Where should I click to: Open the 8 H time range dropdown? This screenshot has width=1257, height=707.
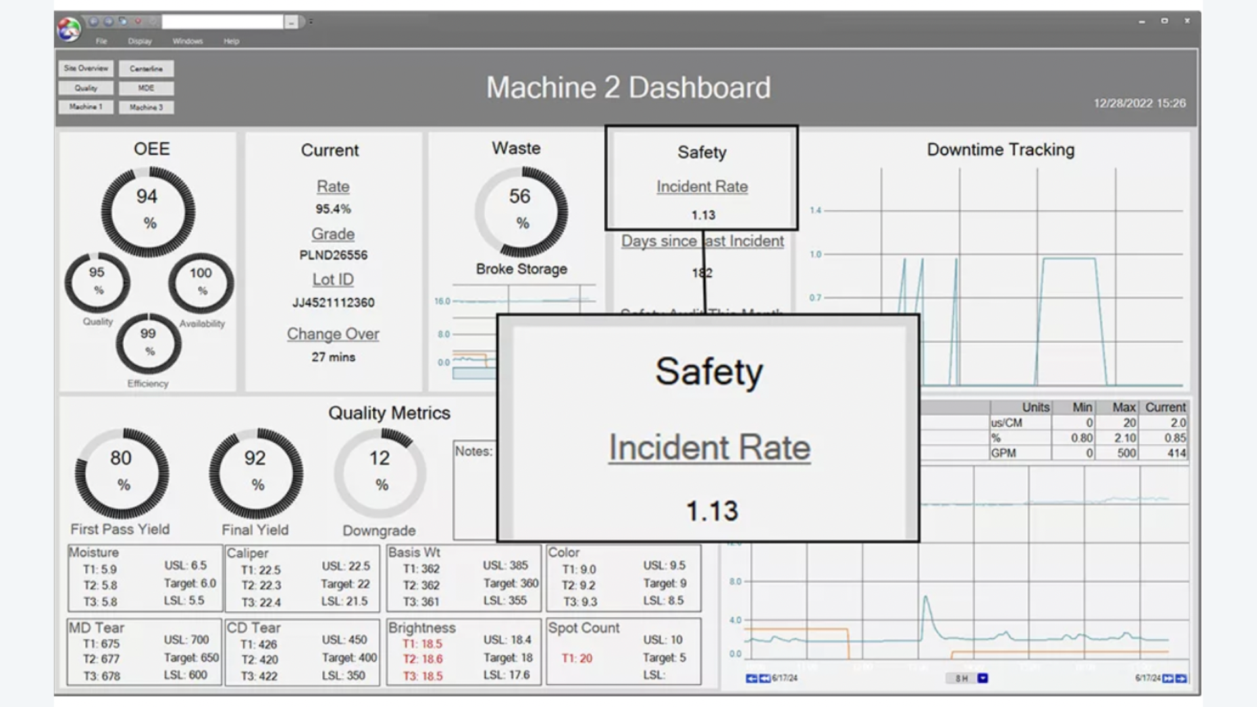(x=982, y=678)
